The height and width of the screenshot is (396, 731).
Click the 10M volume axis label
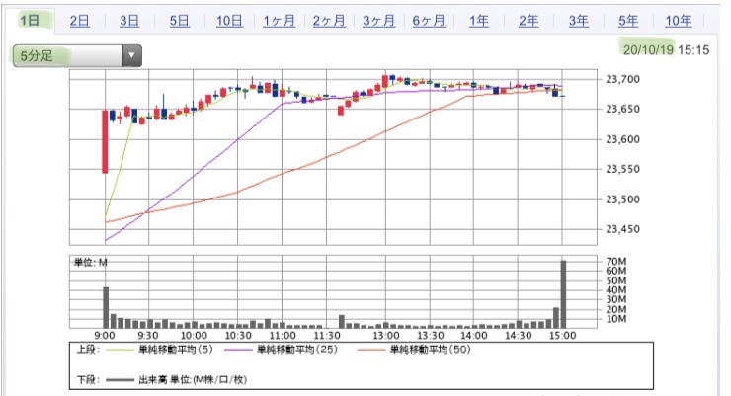[x=615, y=319]
